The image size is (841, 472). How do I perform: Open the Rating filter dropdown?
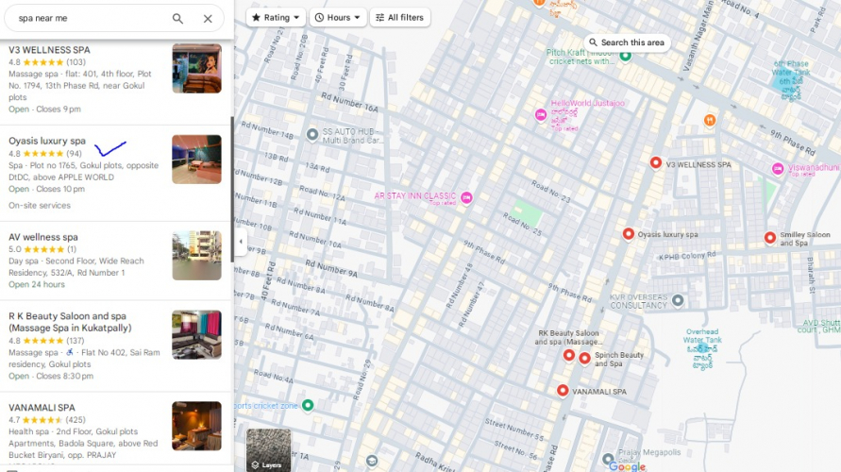[x=277, y=17]
